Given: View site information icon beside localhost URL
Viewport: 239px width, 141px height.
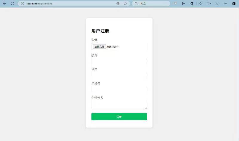Looking at the screenshot, I should (x=22, y=4).
